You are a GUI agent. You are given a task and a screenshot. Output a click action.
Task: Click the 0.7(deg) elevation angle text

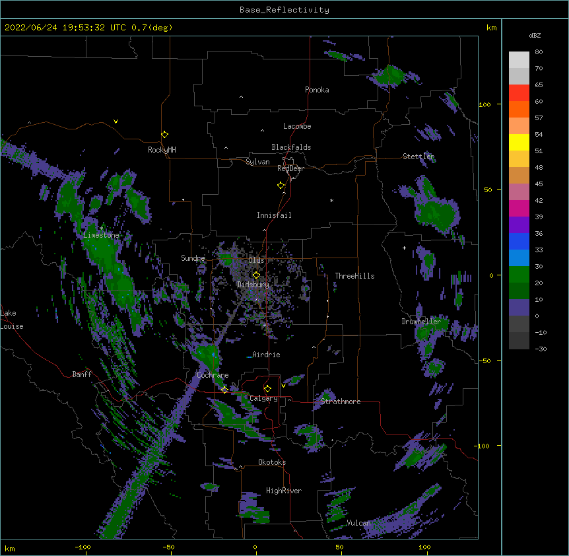(x=152, y=28)
